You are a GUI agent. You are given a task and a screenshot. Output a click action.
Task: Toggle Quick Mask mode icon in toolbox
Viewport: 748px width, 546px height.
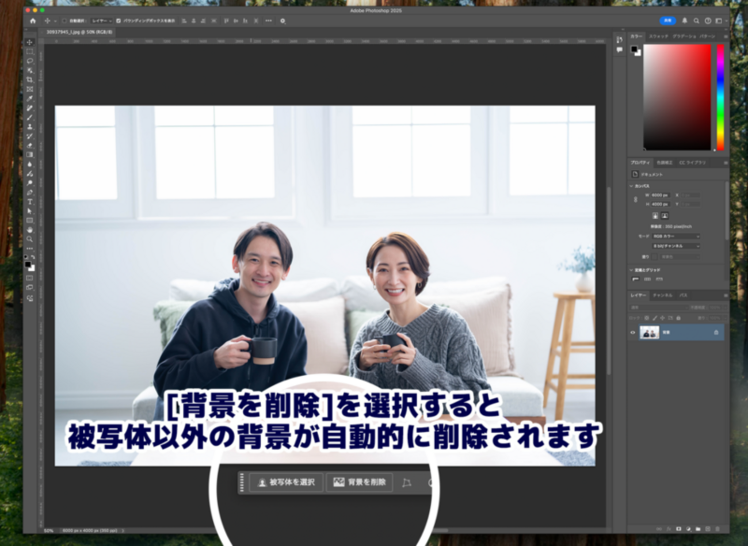pyautogui.click(x=30, y=278)
